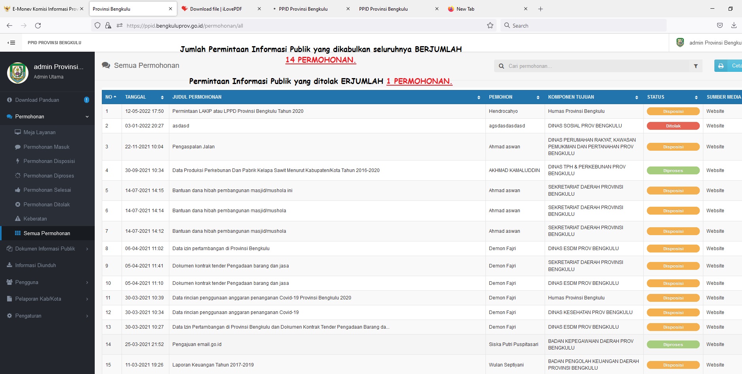Click the red Ditolak status badge

673,126
